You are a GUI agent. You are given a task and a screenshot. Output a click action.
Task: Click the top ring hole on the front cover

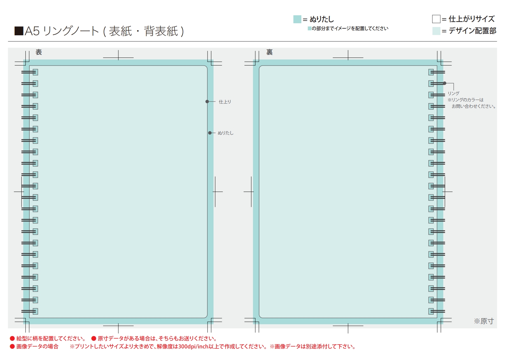pos(35,72)
